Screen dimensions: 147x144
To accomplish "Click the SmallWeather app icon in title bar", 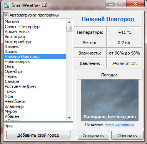I will tap(7, 5).
